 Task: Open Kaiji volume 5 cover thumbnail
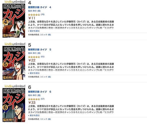(x=14, y=63)
